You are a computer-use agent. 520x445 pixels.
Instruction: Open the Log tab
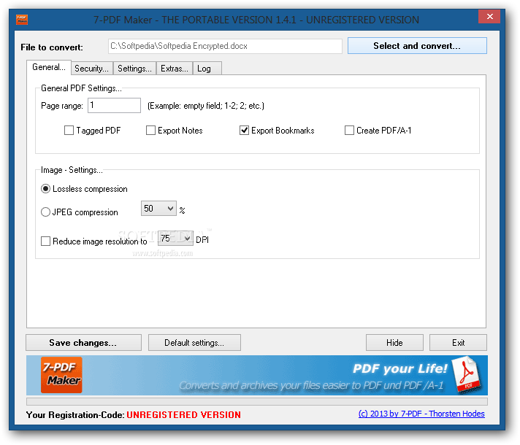pos(207,69)
